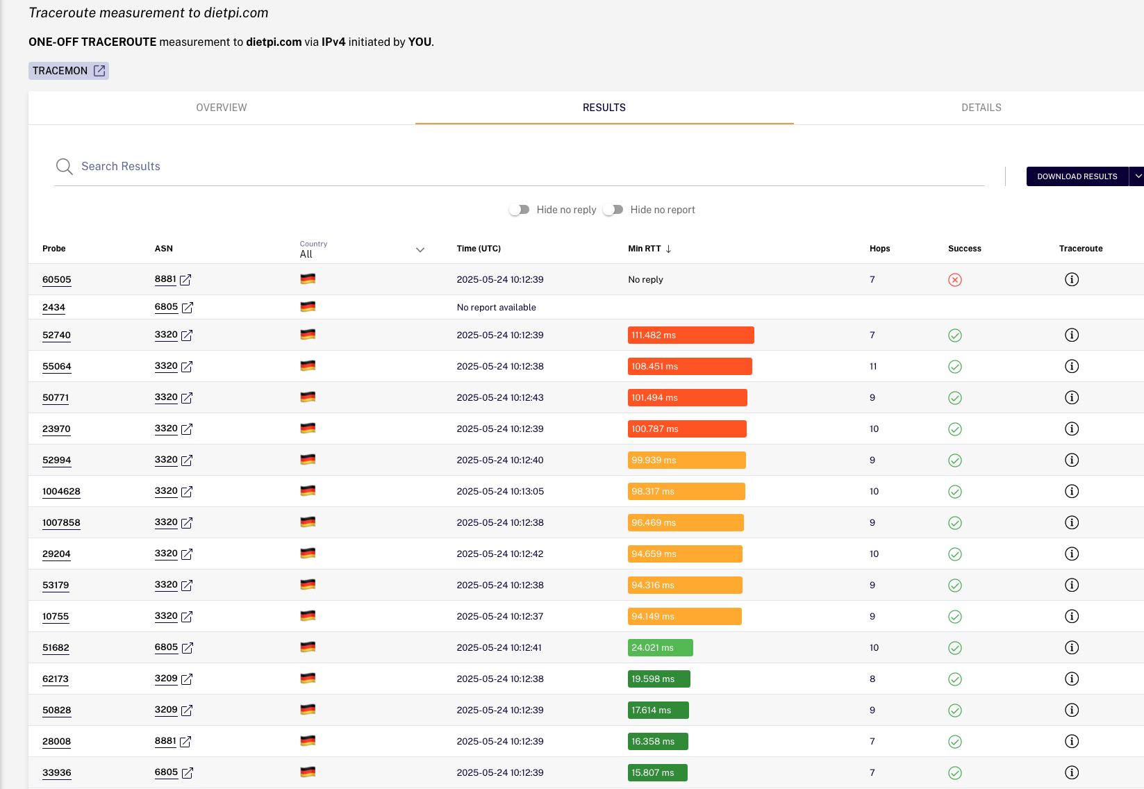Focus the Search Results input field
This screenshot has height=789, width=1144.
pyautogui.click(x=532, y=167)
